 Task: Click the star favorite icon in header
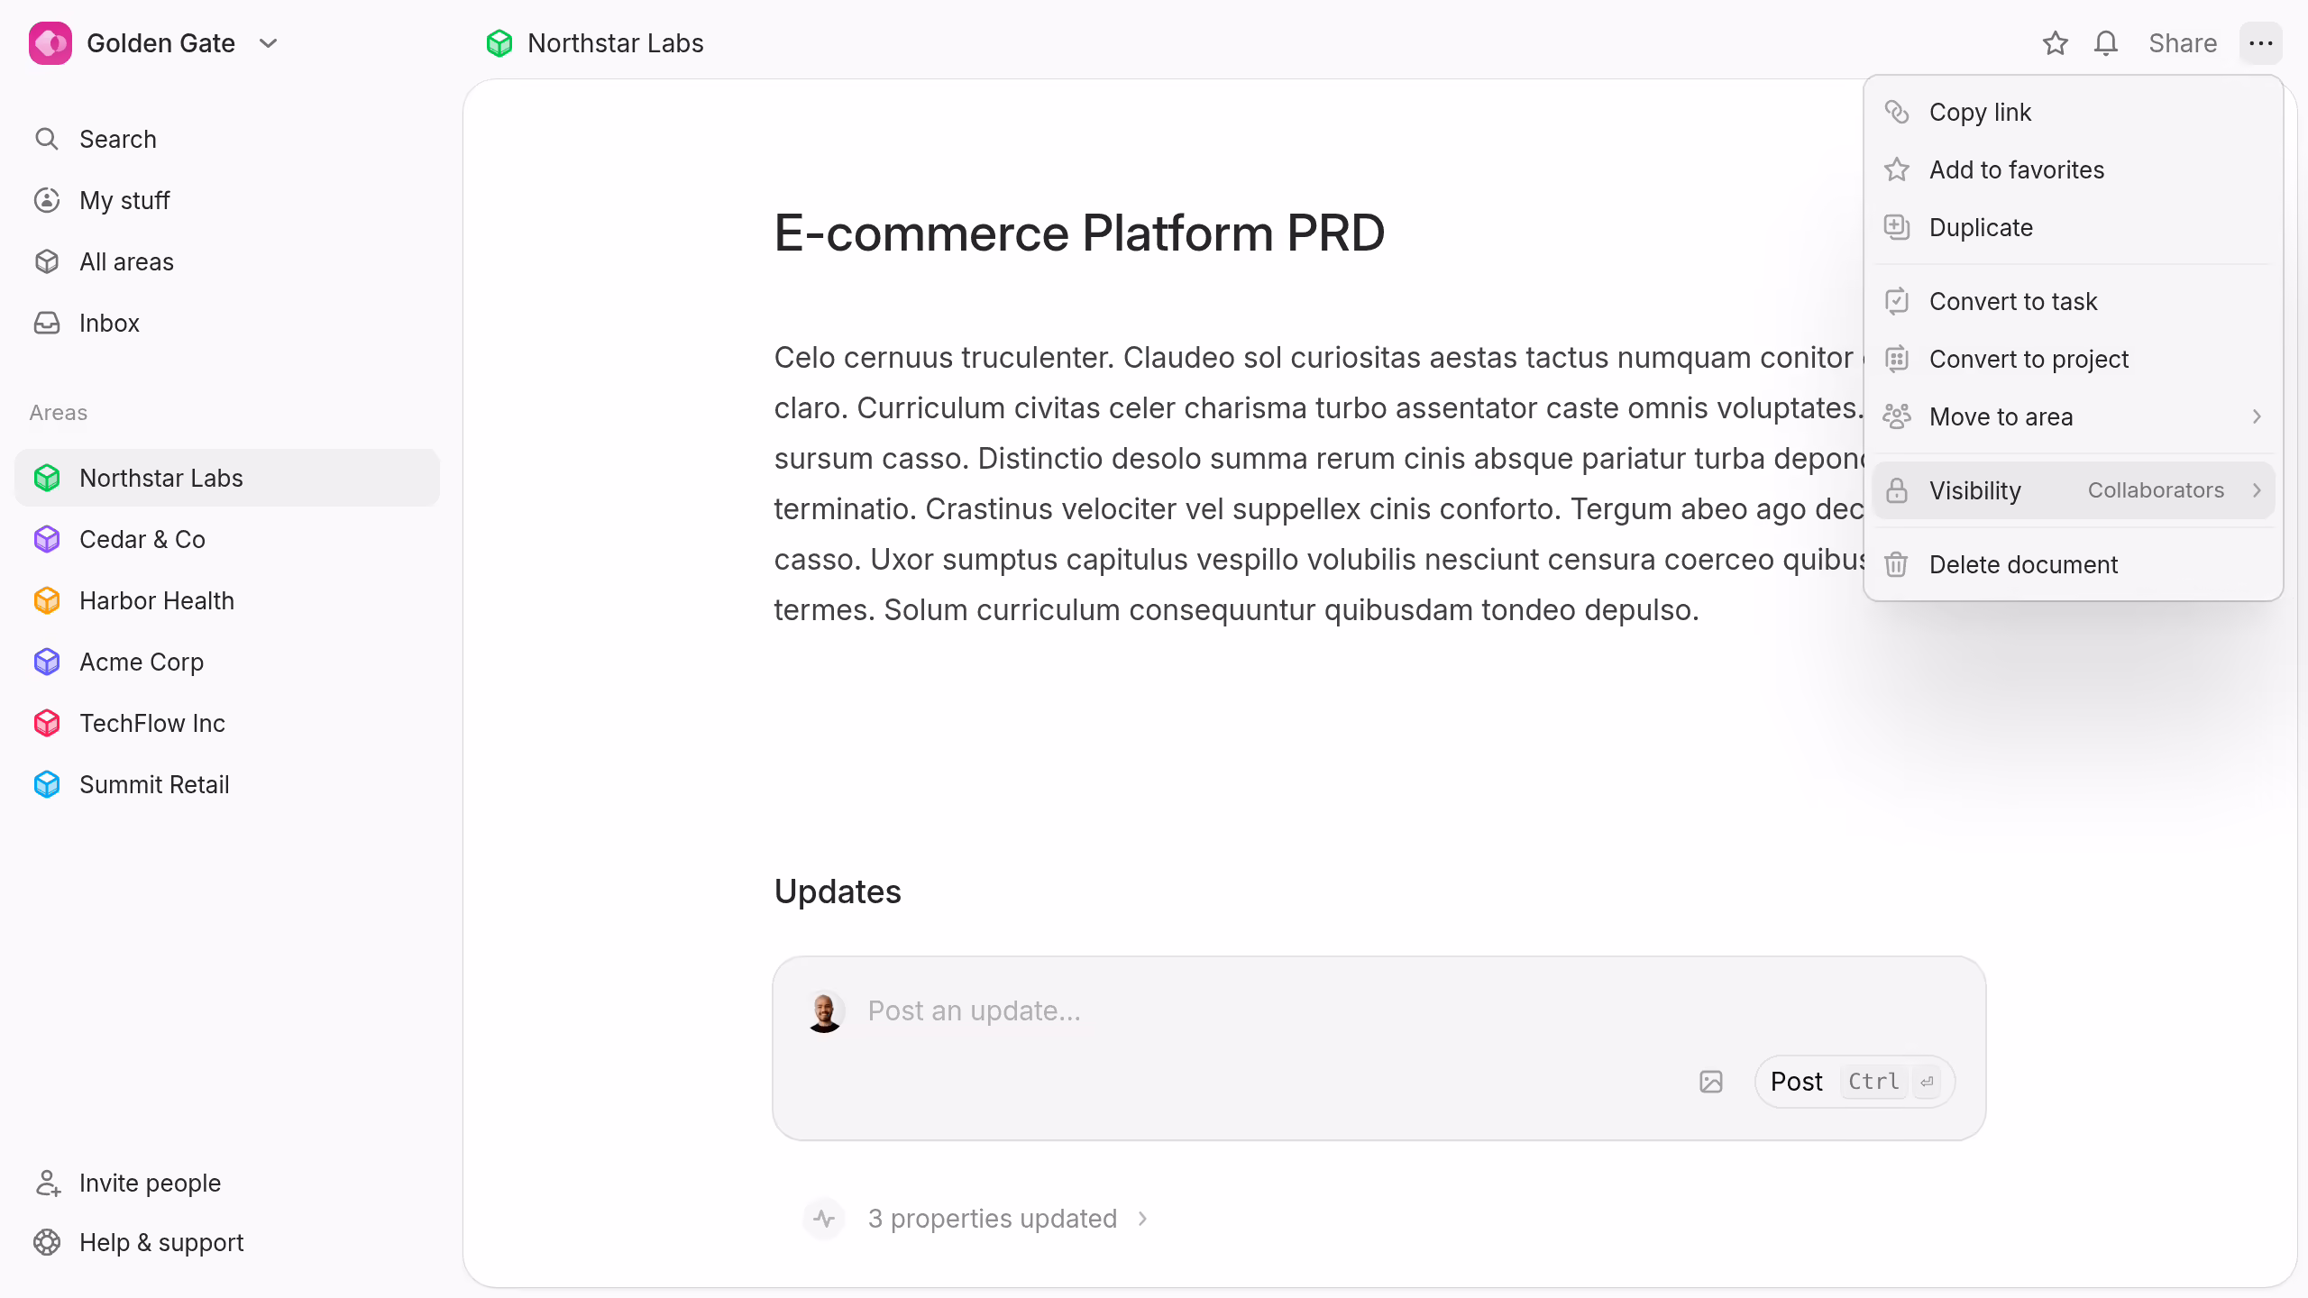(x=2055, y=43)
